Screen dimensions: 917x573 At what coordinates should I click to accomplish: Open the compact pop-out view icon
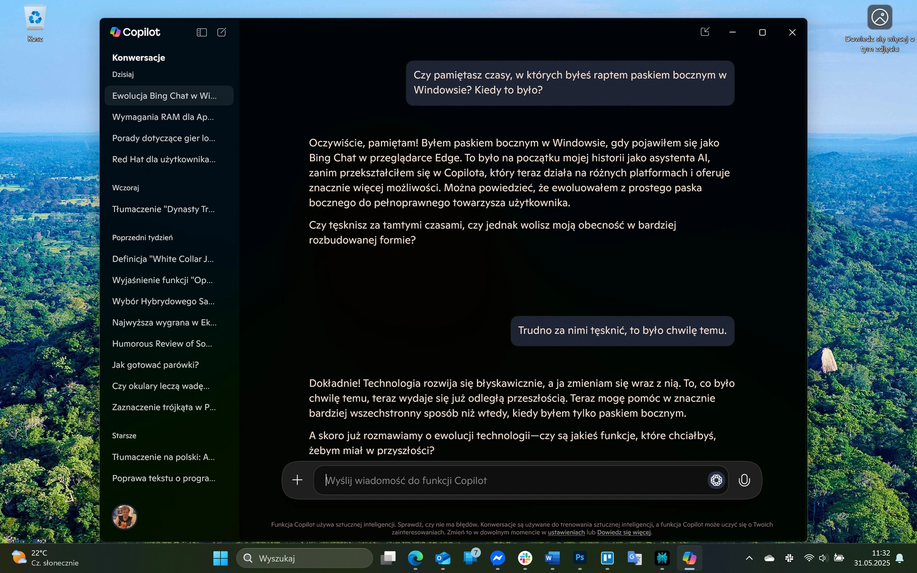705,32
